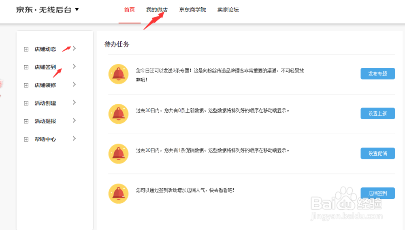Expand plus icon beside 店铺签到

tap(26, 67)
